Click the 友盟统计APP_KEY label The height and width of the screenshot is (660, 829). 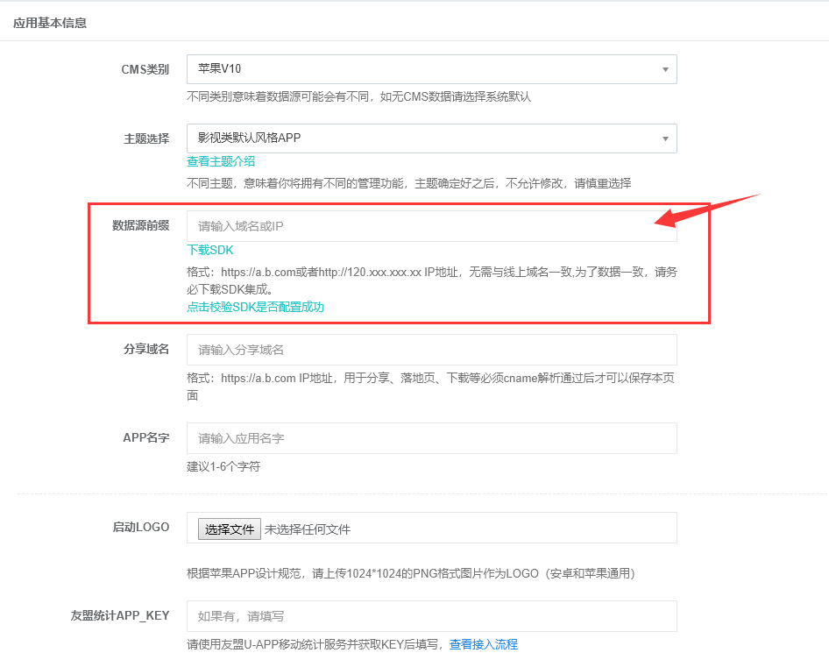coord(120,615)
